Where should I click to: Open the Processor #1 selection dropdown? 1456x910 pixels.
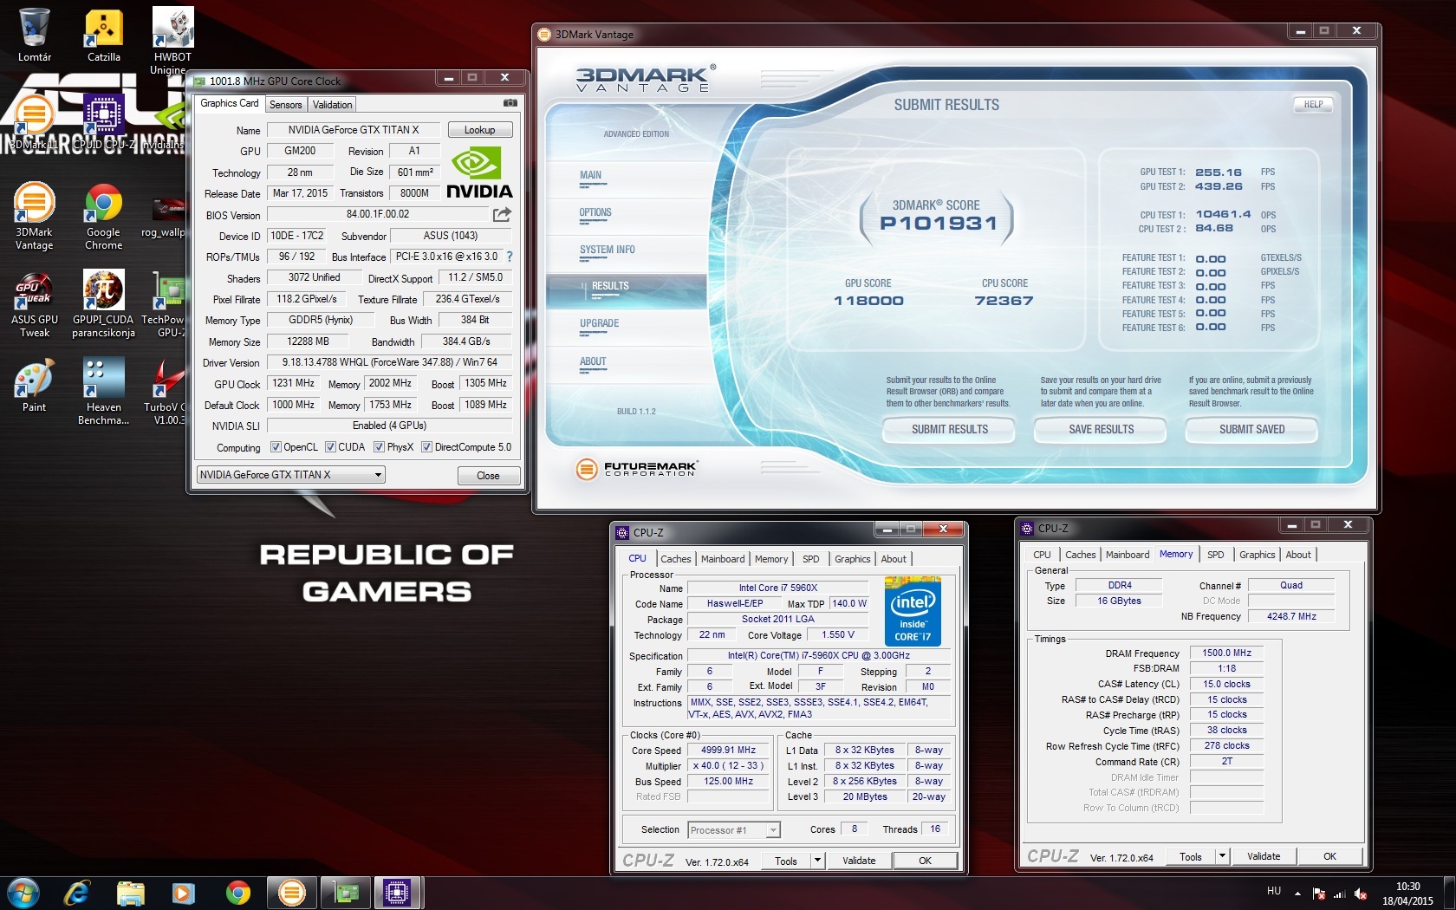pyautogui.click(x=734, y=830)
